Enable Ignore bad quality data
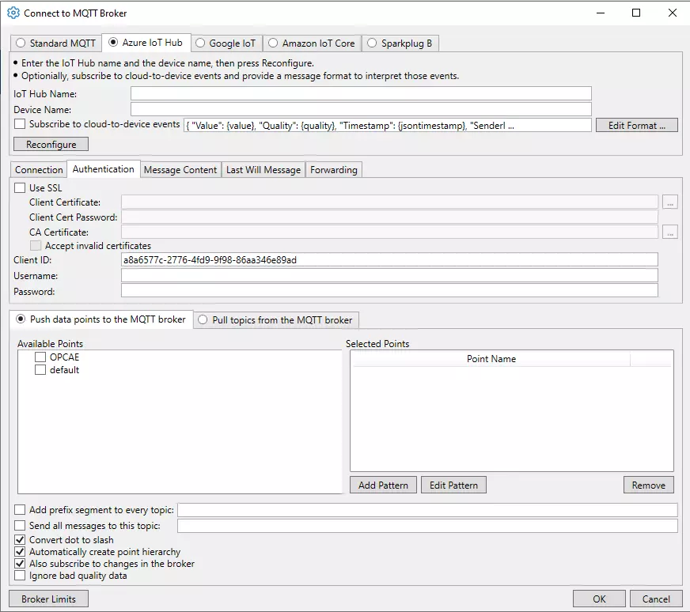690x612 pixels. (20, 575)
